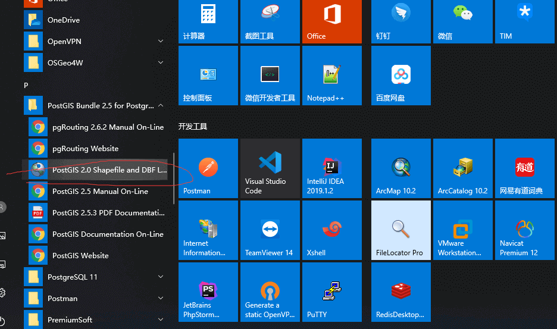Launch TeamViewer 14 tile
The image size is (557, 329).
[x=270, y=230]
